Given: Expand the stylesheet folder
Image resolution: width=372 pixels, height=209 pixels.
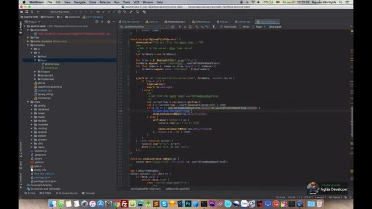Looking at the screenshot, I should [x=35, y=79].
